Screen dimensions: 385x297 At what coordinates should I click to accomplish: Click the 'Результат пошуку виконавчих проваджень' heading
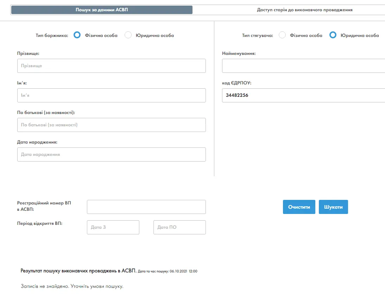(78, 271)
